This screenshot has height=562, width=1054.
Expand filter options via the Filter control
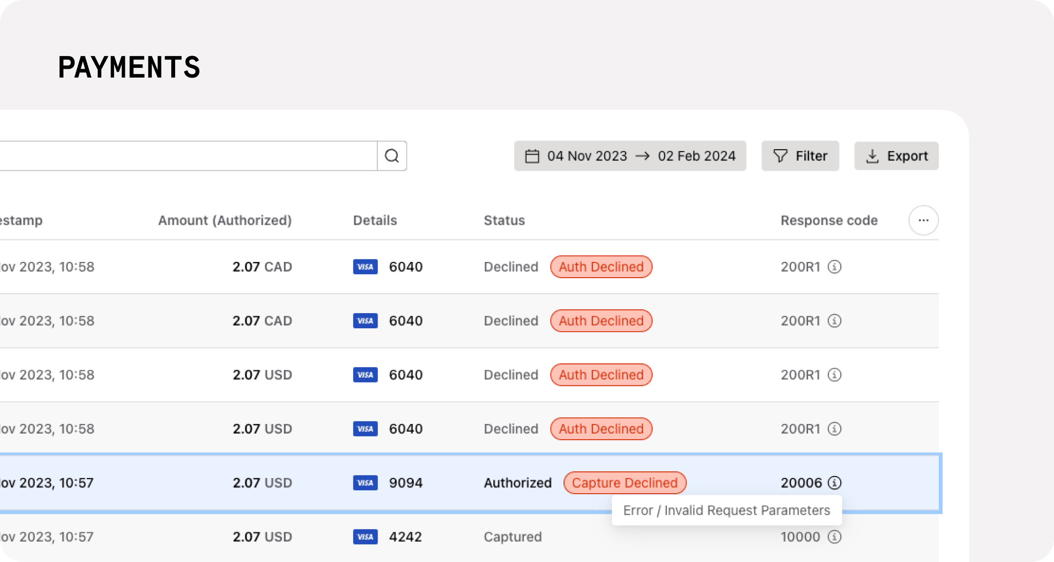[800, 156]
